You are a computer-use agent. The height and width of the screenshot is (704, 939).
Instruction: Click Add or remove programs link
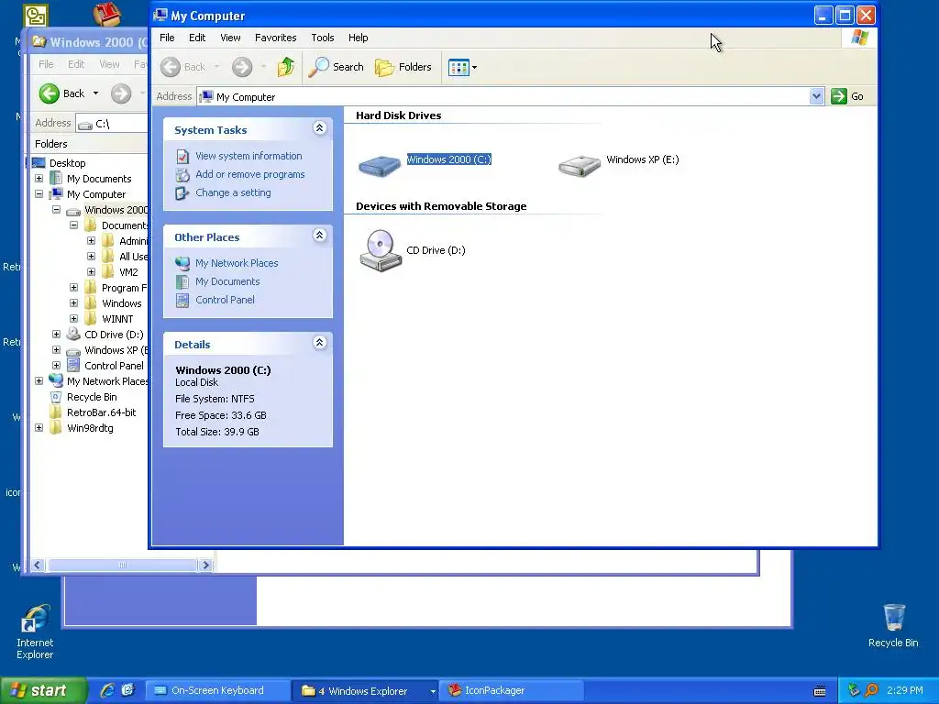[249, 174]
